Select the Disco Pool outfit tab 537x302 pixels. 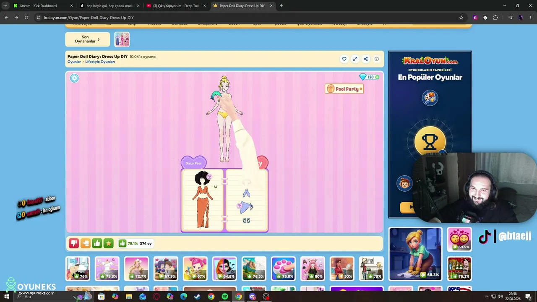193,163
